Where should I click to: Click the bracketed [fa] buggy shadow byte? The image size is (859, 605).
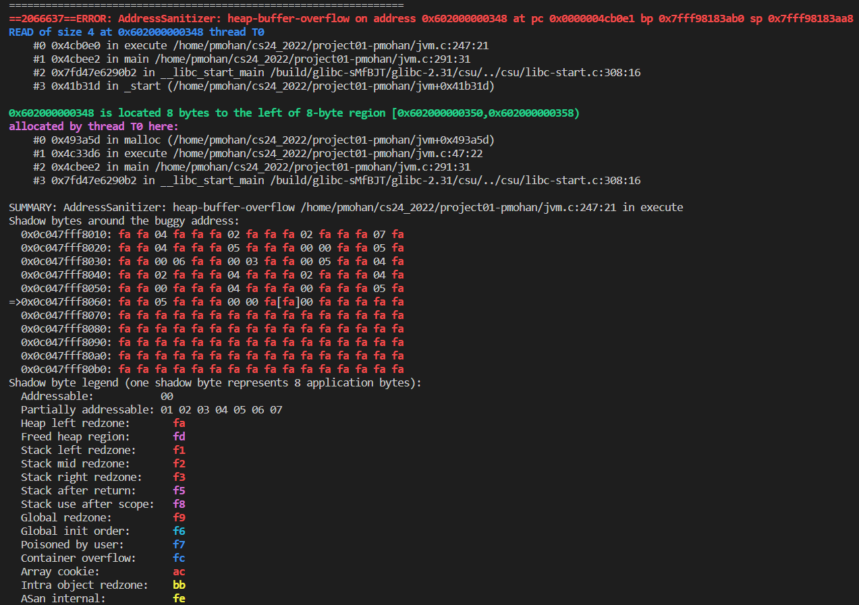click(x=288, y=301)
